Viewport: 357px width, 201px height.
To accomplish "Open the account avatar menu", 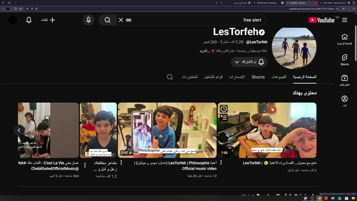I will [x=13, y=20].
